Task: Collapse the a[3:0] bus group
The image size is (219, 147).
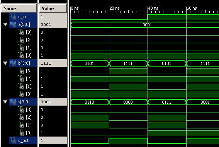Action: coord(5,25)
